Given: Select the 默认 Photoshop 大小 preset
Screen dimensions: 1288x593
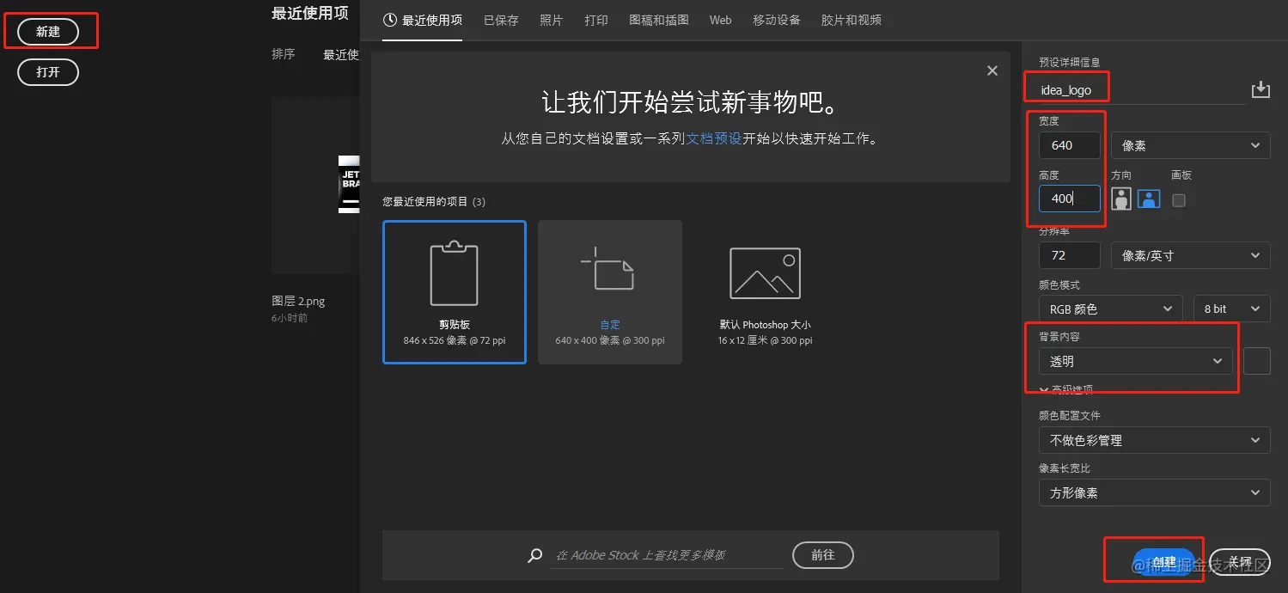Looking at the screenshot, I should (765, 292).
